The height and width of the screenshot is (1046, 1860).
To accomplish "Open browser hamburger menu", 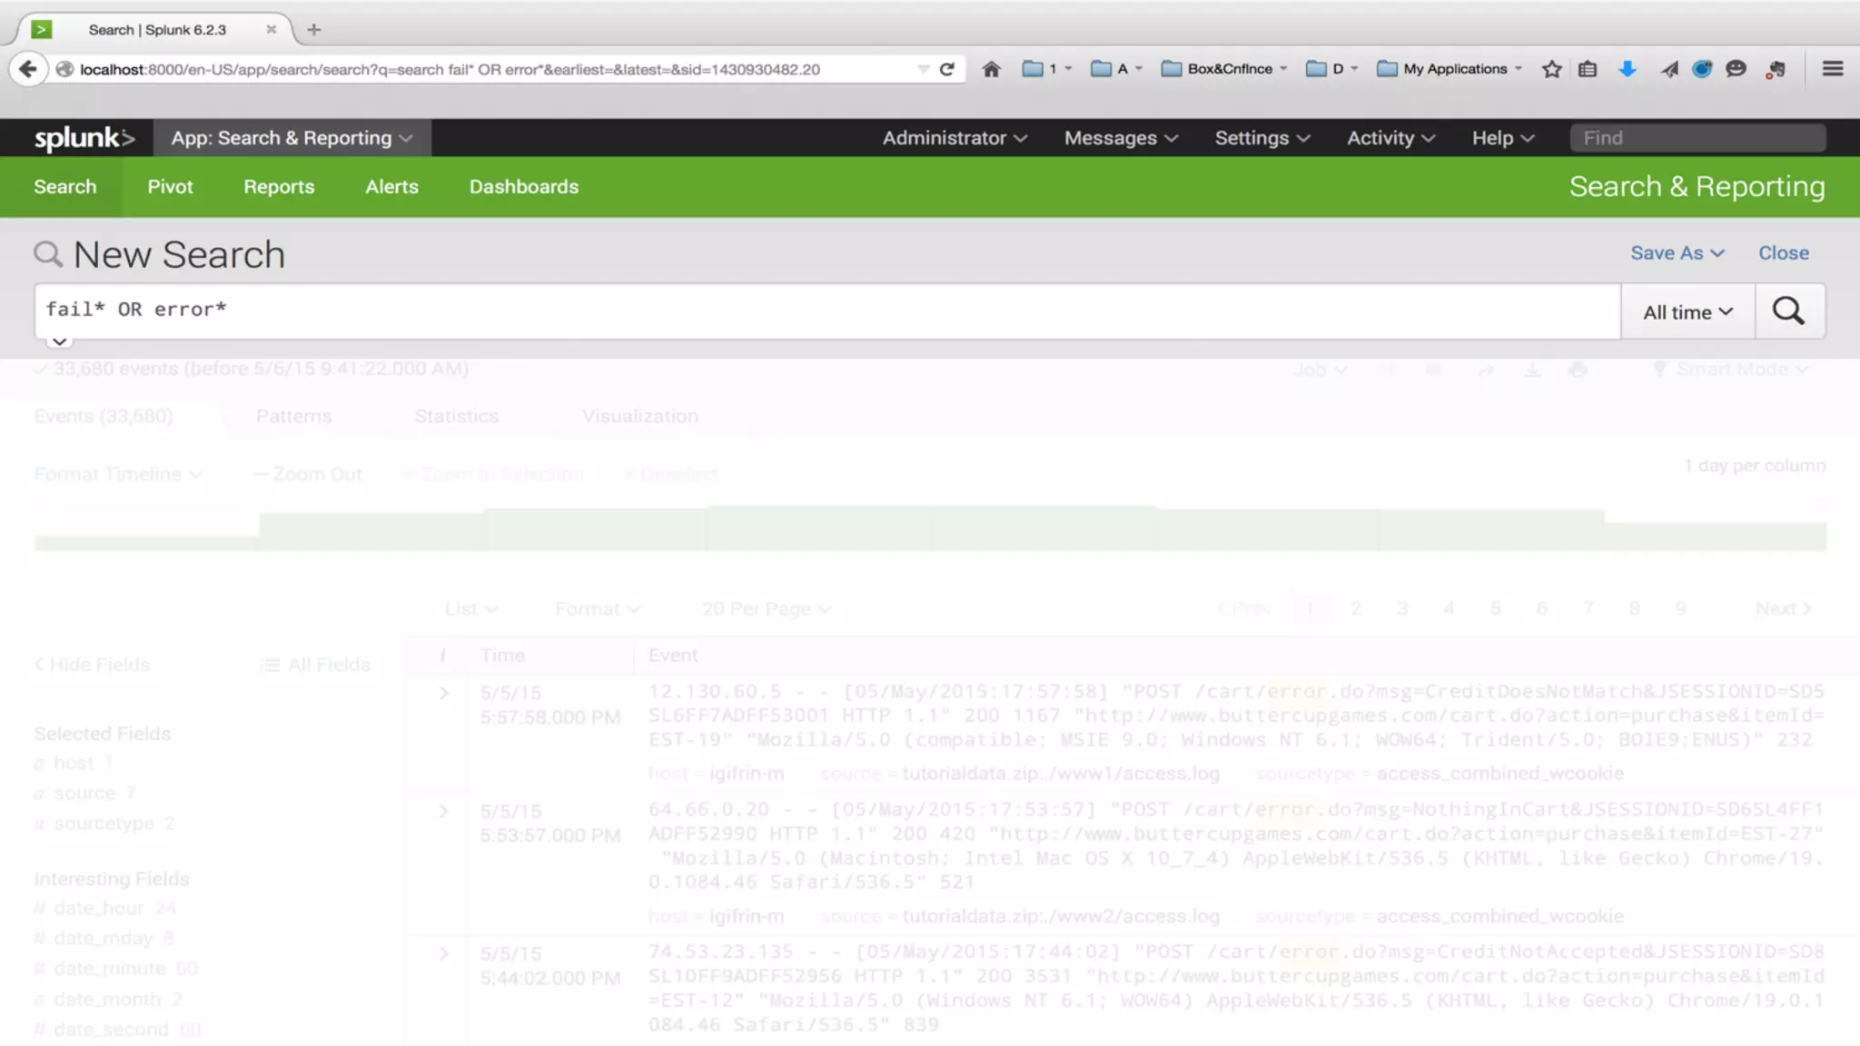I will point(1833,69).
